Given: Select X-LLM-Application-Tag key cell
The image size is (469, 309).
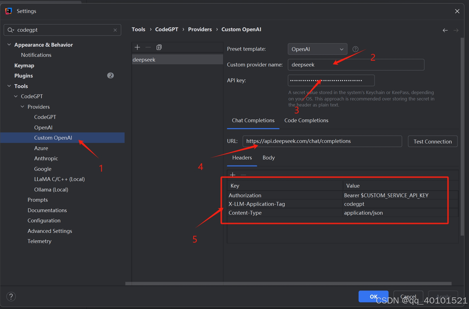Looking at the screenshot, I should click(285, 204).
